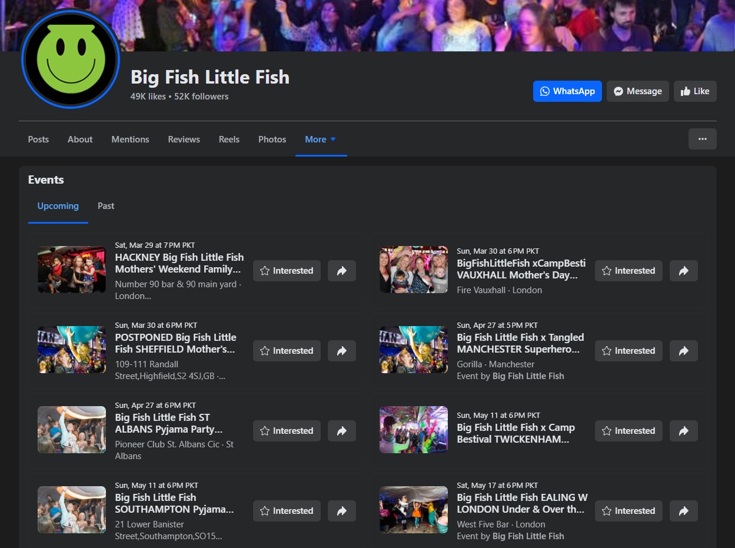Open Big Fish Little Fish x Tangled title
Viewport: 735px width, 548px height.
pyautogui.click(x=521, y=343)
